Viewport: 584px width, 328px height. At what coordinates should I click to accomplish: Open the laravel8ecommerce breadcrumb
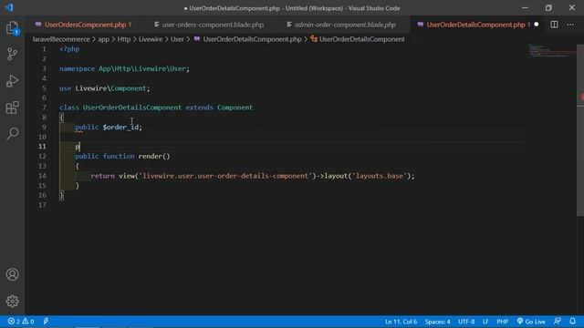(61, 39)
